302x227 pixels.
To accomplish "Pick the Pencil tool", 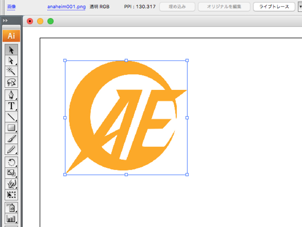I will (11, 149).
